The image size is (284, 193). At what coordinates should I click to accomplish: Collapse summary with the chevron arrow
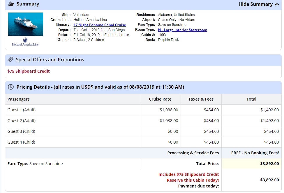pos(277,4)
